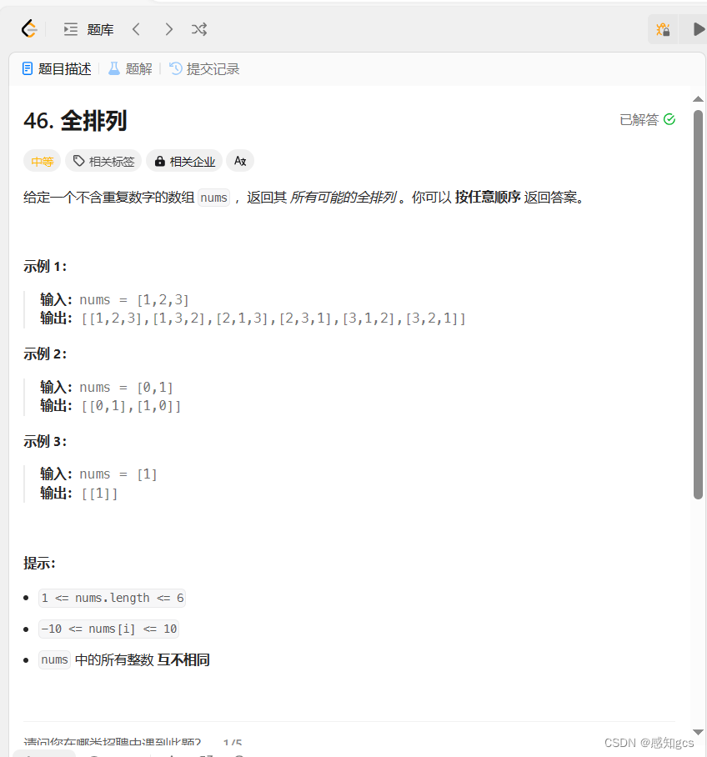Select the 示例 1 heading

point(45,267)
